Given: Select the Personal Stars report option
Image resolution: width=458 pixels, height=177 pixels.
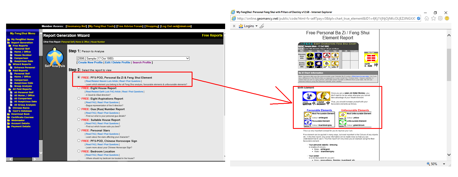Looking at the screenshot, I should [79, 130].
